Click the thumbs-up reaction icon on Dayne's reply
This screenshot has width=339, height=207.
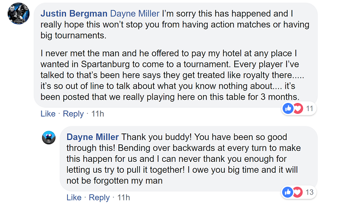[x=288, y=192]
